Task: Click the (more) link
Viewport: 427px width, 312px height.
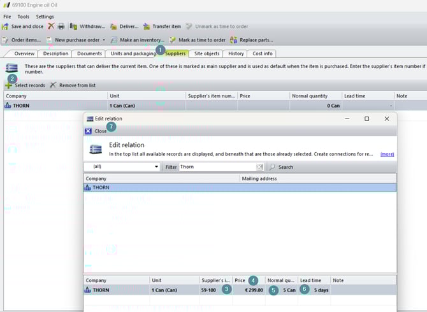Action: pos(387,154)
